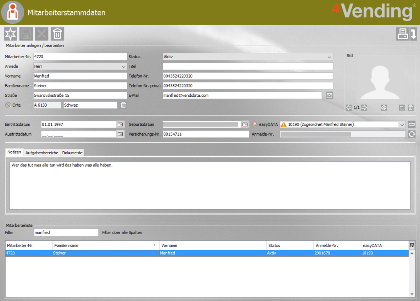The height and width of the screenshot is (301, 420).
Task: Sort by Anmelde-Nr. column header
Action: click(338, 245)
